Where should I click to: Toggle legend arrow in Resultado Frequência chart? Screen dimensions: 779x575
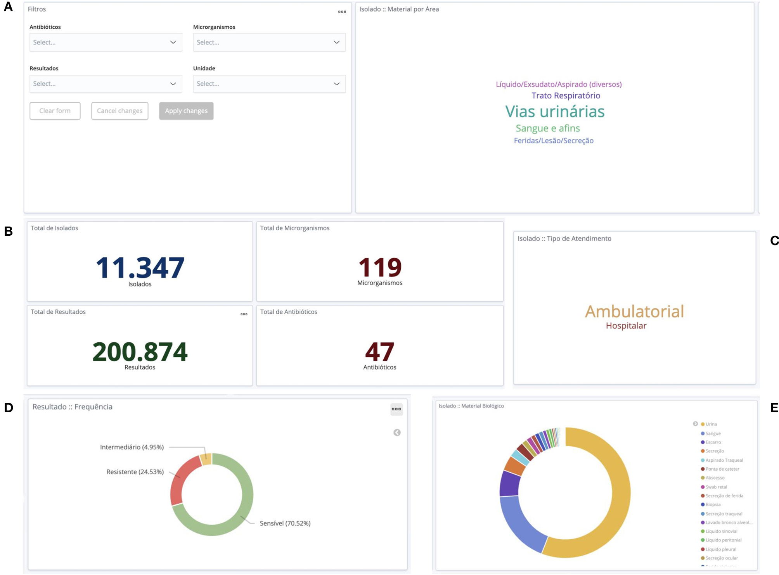point(397,432)
